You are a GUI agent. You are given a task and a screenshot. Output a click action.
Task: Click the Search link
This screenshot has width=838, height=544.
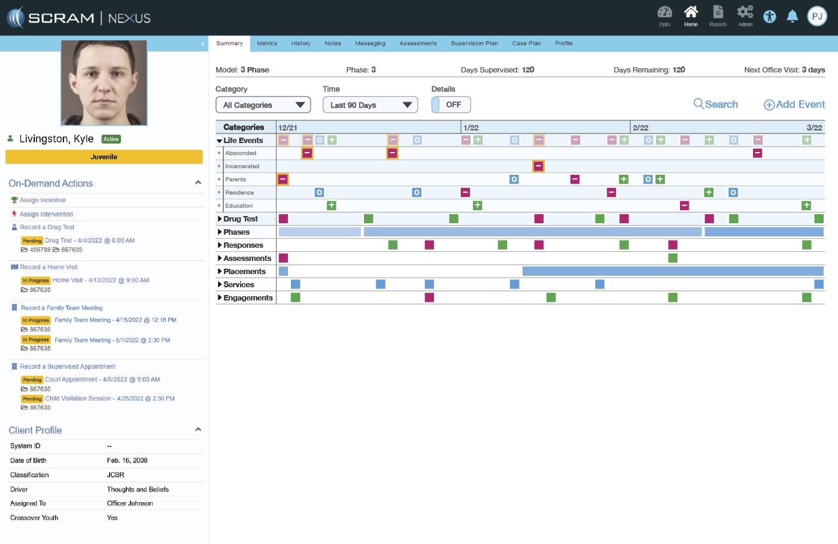(x=715, y=105)
